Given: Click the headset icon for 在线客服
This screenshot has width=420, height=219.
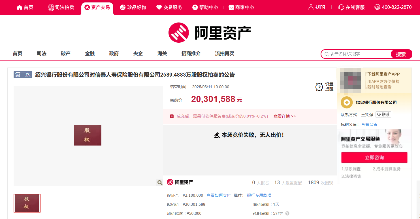Looking at the screenshot, I should pyautogui.click(x=341, y=7).
